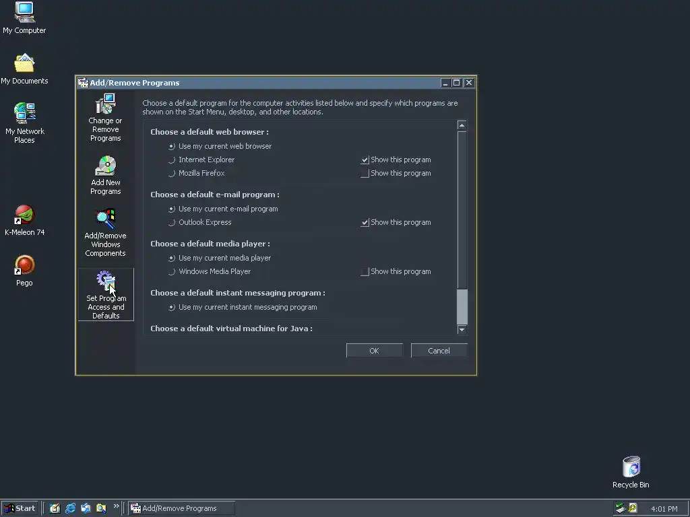The height and width of the screenshot is (517, 690).
Task: Select the K-Meleon 74 shortcut
Action: pyautogui.click(x=25, y=220)
